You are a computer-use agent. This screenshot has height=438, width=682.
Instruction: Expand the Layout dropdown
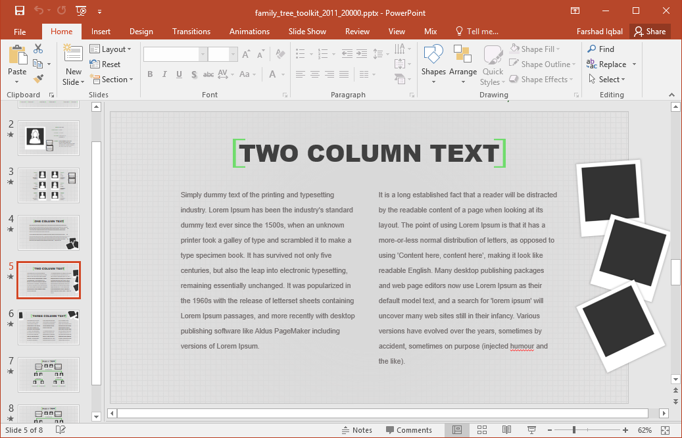click(x=110, y=49)
